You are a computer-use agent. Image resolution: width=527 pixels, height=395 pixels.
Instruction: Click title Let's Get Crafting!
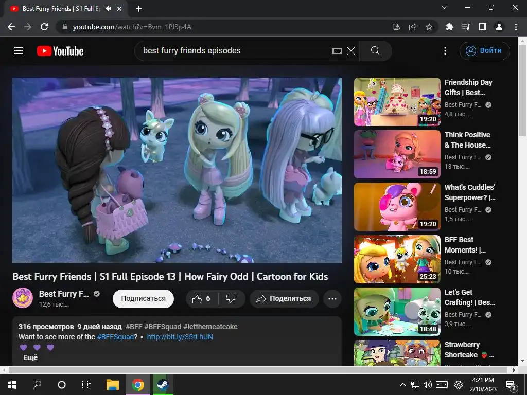(469, 297)
